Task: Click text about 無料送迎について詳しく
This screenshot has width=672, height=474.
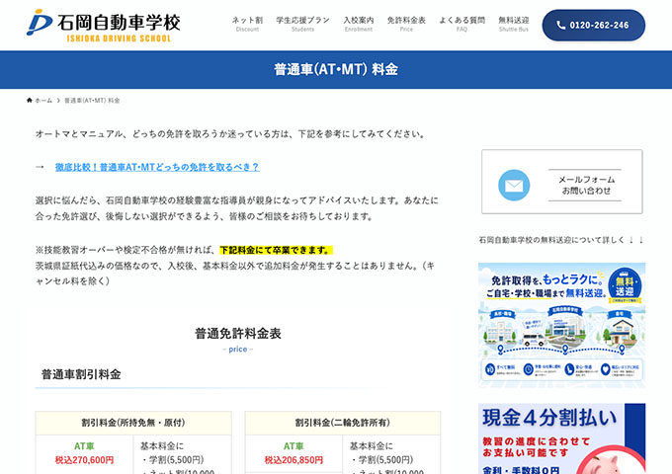Action: click(x=560, y=240)
